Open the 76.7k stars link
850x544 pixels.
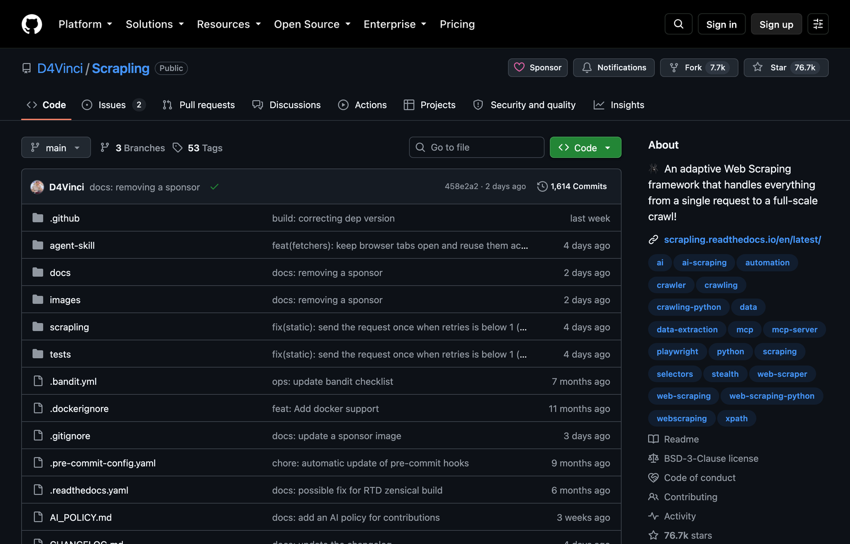point(680,535)
